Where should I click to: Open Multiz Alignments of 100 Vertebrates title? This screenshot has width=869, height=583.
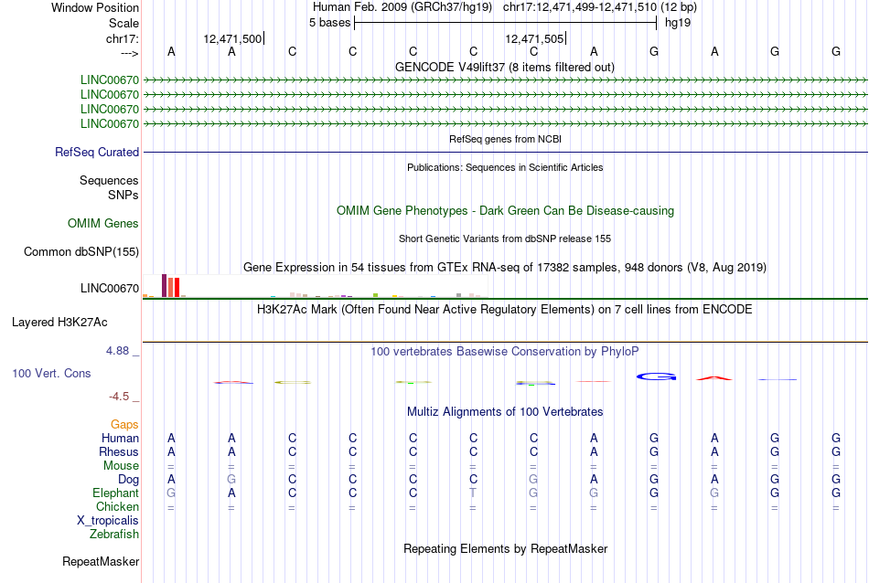pos(505,412)
